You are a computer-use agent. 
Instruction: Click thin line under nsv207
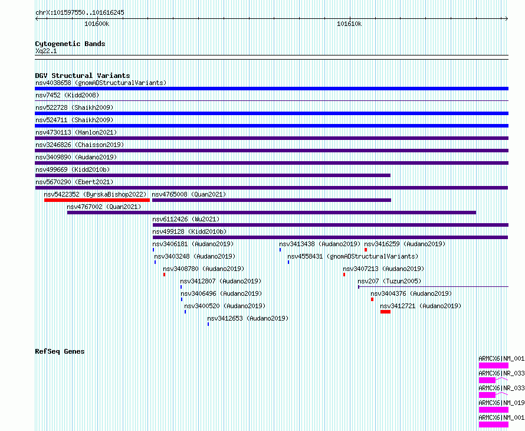pos(433,287)
